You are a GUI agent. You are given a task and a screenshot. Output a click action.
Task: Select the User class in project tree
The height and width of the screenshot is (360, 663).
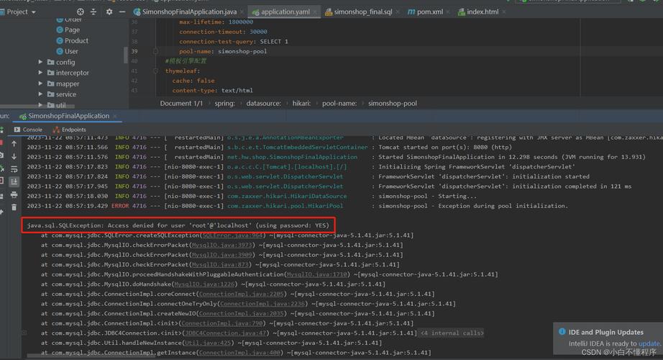click(71, 51)
